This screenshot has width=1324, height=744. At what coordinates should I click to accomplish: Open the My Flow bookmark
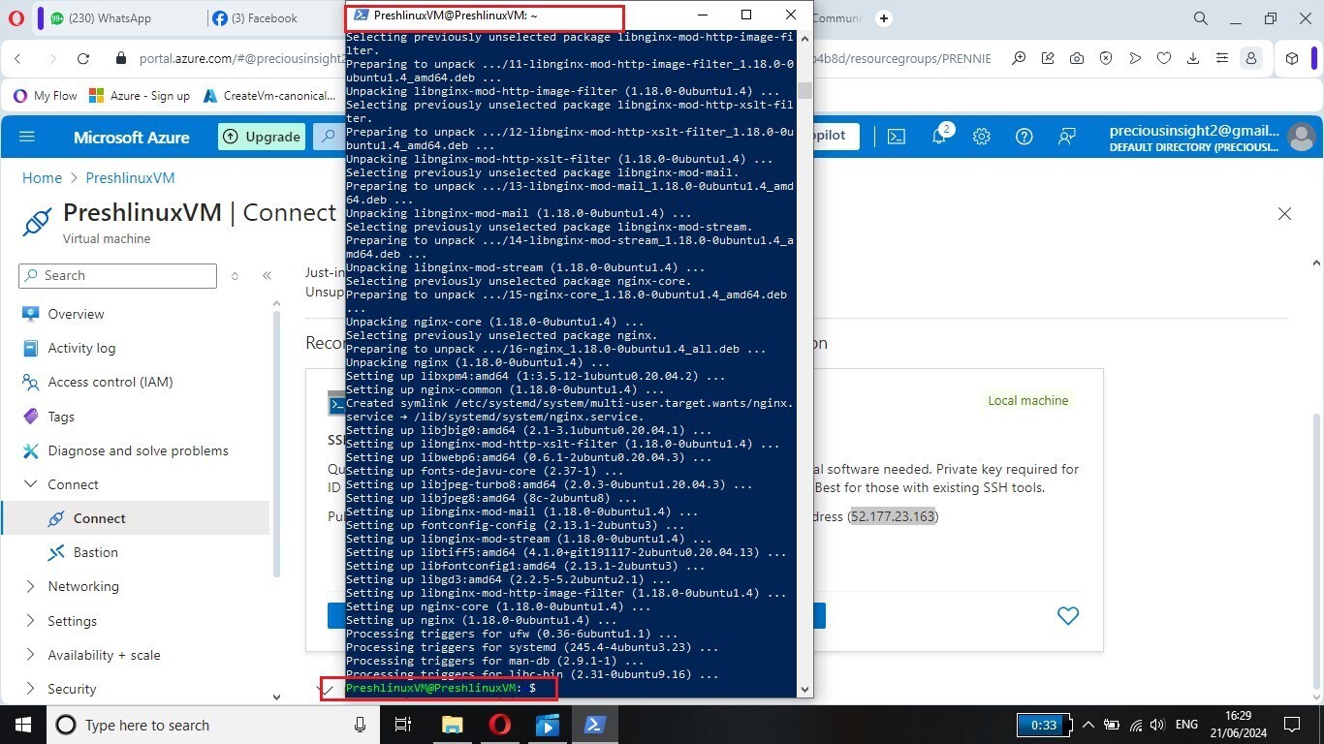click(x=45, y=96)
